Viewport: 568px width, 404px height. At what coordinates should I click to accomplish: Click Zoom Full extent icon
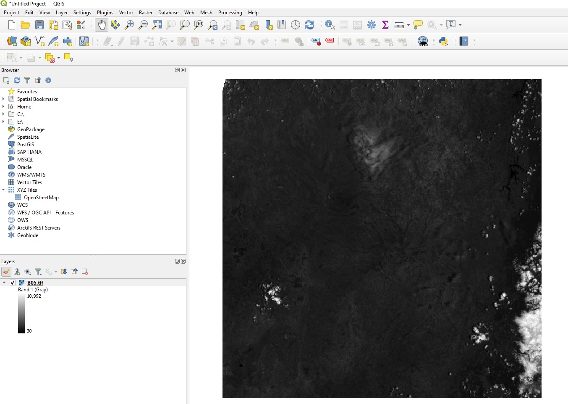[x=157, y=25]
